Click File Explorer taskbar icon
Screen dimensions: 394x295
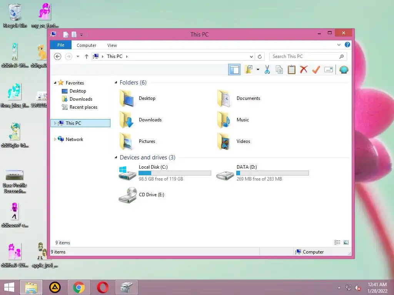click(31, 287)
